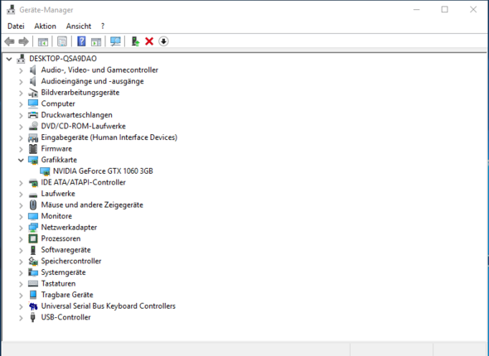Open the Ansicht menu

79,26
